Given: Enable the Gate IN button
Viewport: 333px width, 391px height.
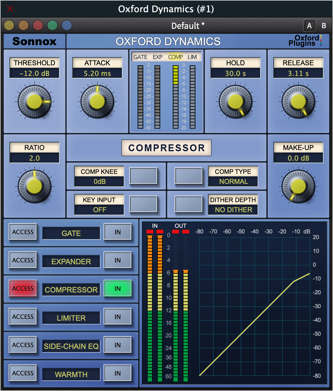Looking at the screenshot, I should click(x=117, y=232).
